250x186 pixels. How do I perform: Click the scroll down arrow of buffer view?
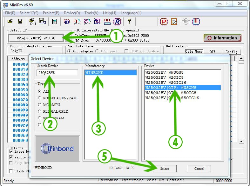pyautogui.click(x=241, y=141)
